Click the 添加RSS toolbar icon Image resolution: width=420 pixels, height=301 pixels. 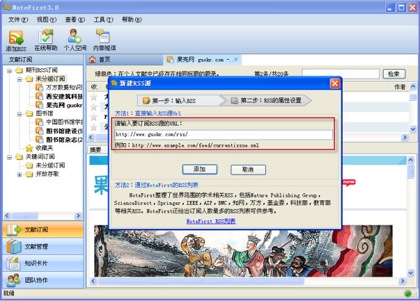click(16, 40)
